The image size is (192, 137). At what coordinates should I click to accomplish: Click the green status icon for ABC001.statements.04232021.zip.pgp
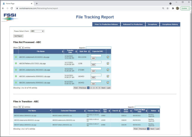[16, 70]
